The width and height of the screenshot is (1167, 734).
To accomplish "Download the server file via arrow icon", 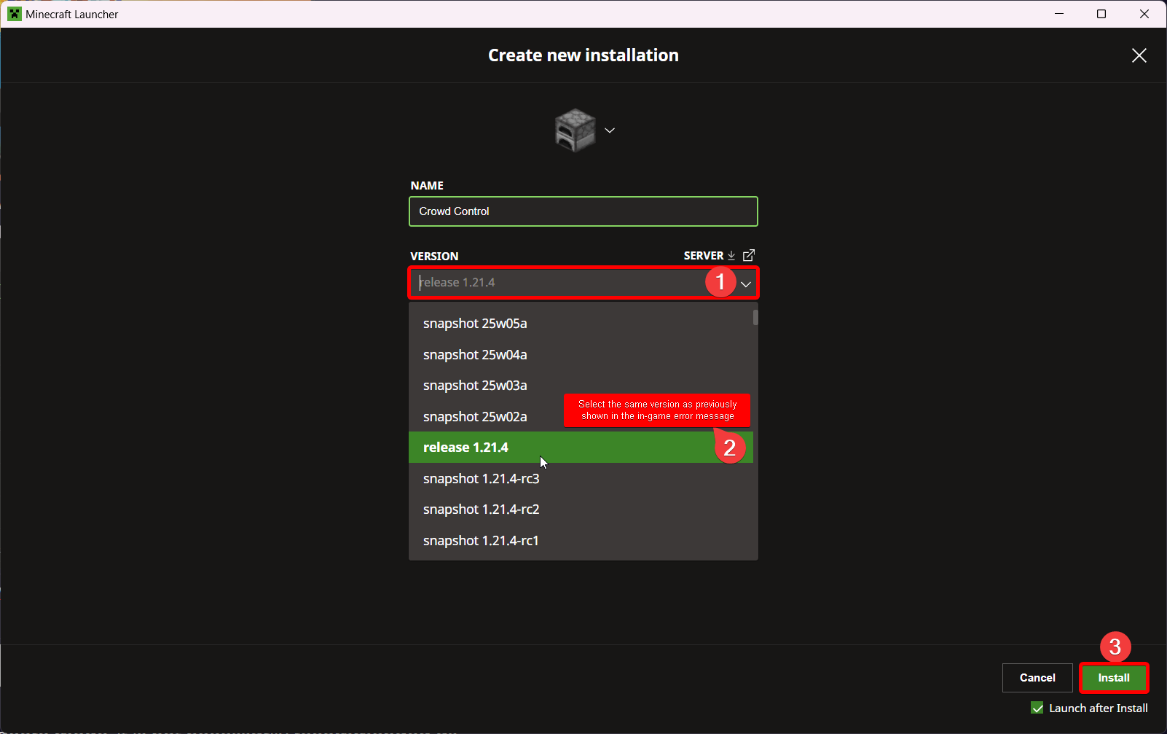I will tap(731, 256).
